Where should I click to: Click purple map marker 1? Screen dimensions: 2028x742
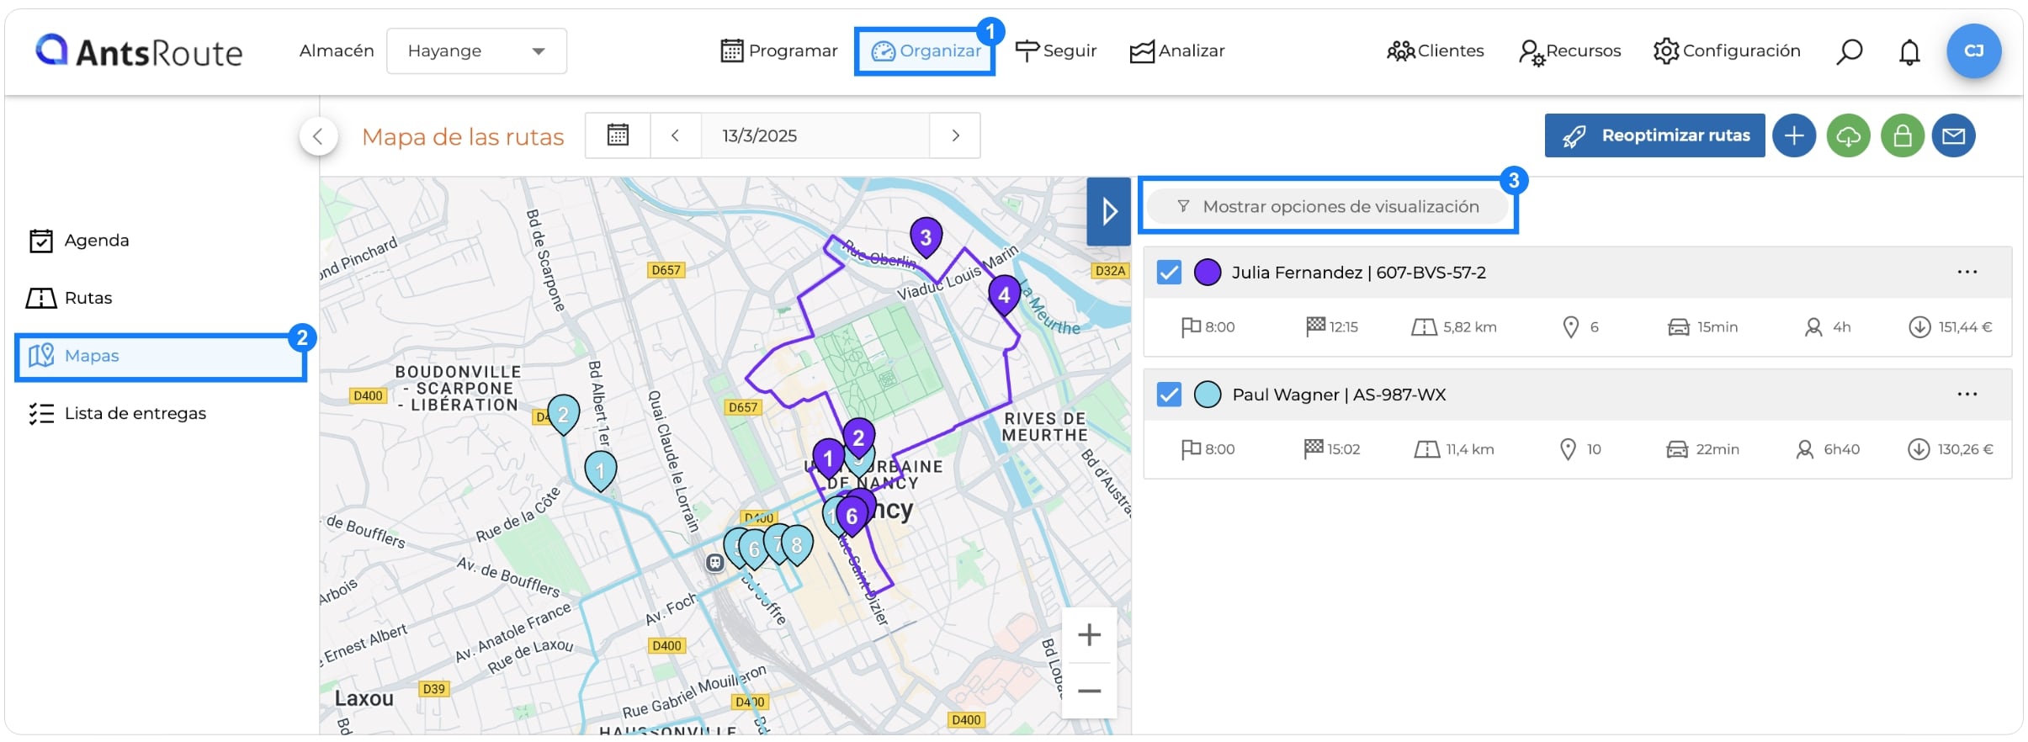pos(828,458)
